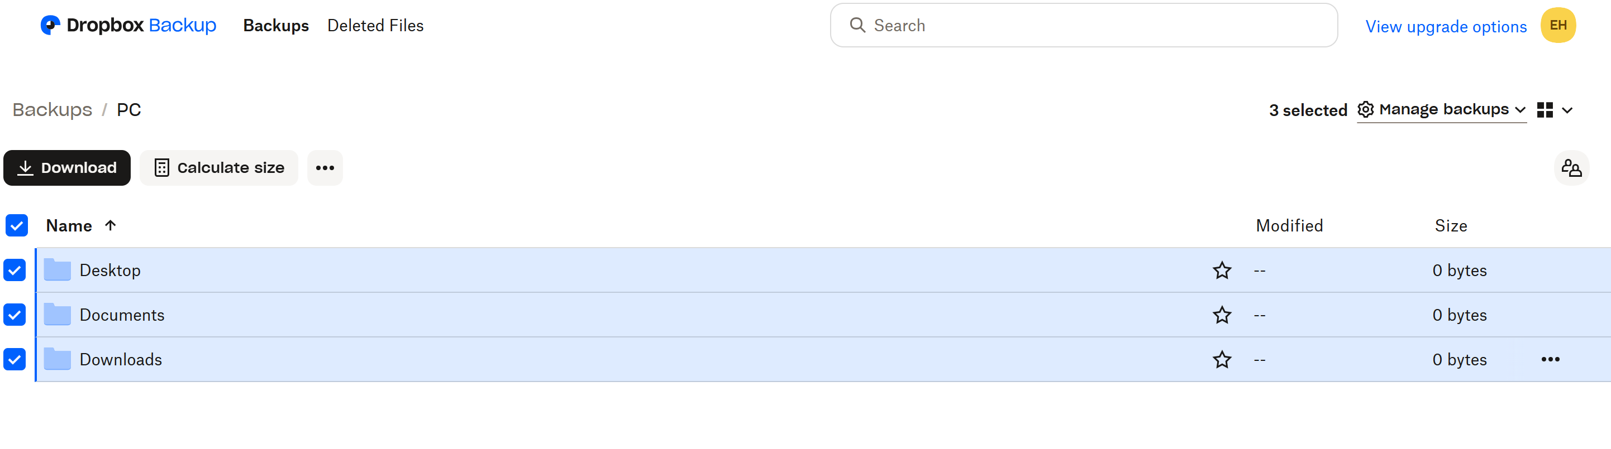Expand the Manage backups dropdown
This screenshot has height=449, width=1611.
(x=1442, y=110)
